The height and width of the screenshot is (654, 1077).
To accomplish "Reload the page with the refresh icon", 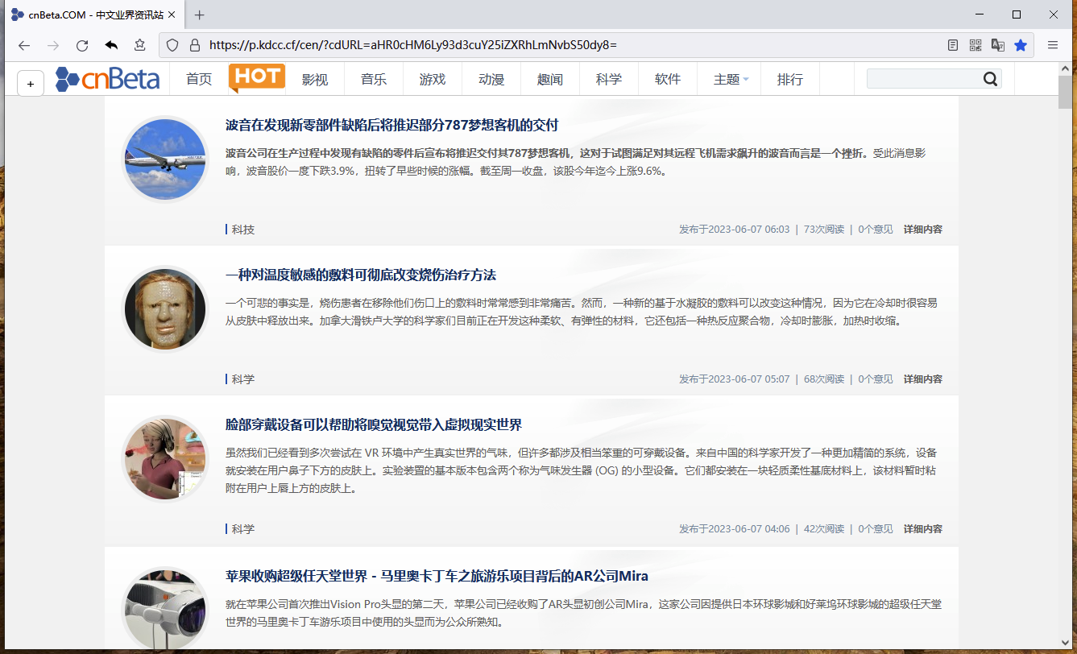I will [82, 45].
